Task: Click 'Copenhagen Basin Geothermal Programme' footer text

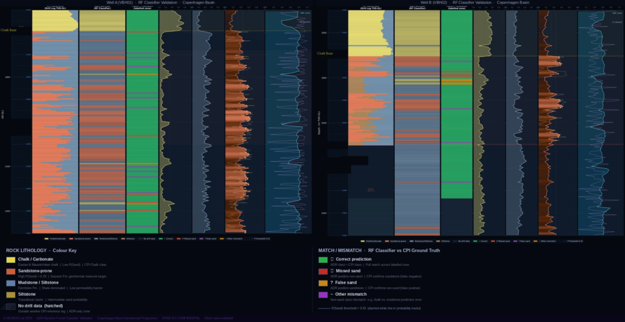Action: [127, 318]
